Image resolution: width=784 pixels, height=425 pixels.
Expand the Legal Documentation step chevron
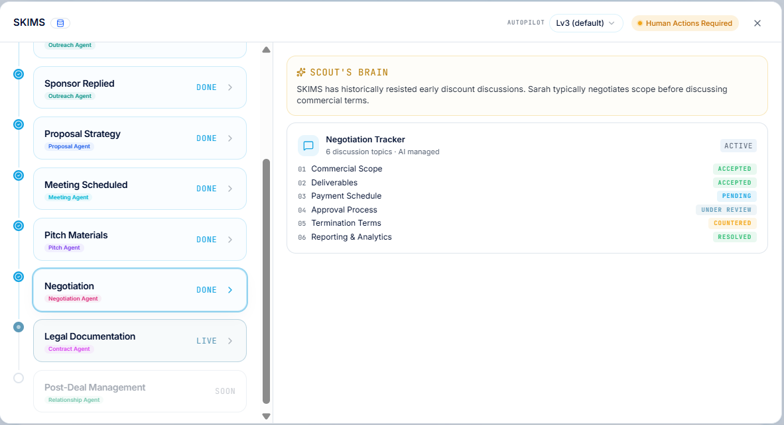230,341
